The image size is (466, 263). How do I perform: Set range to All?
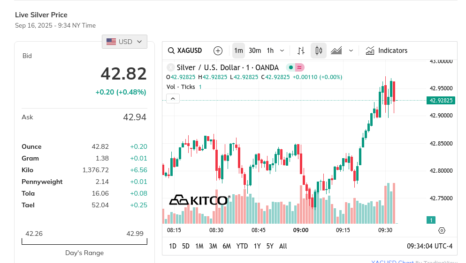tap(283, 246)
